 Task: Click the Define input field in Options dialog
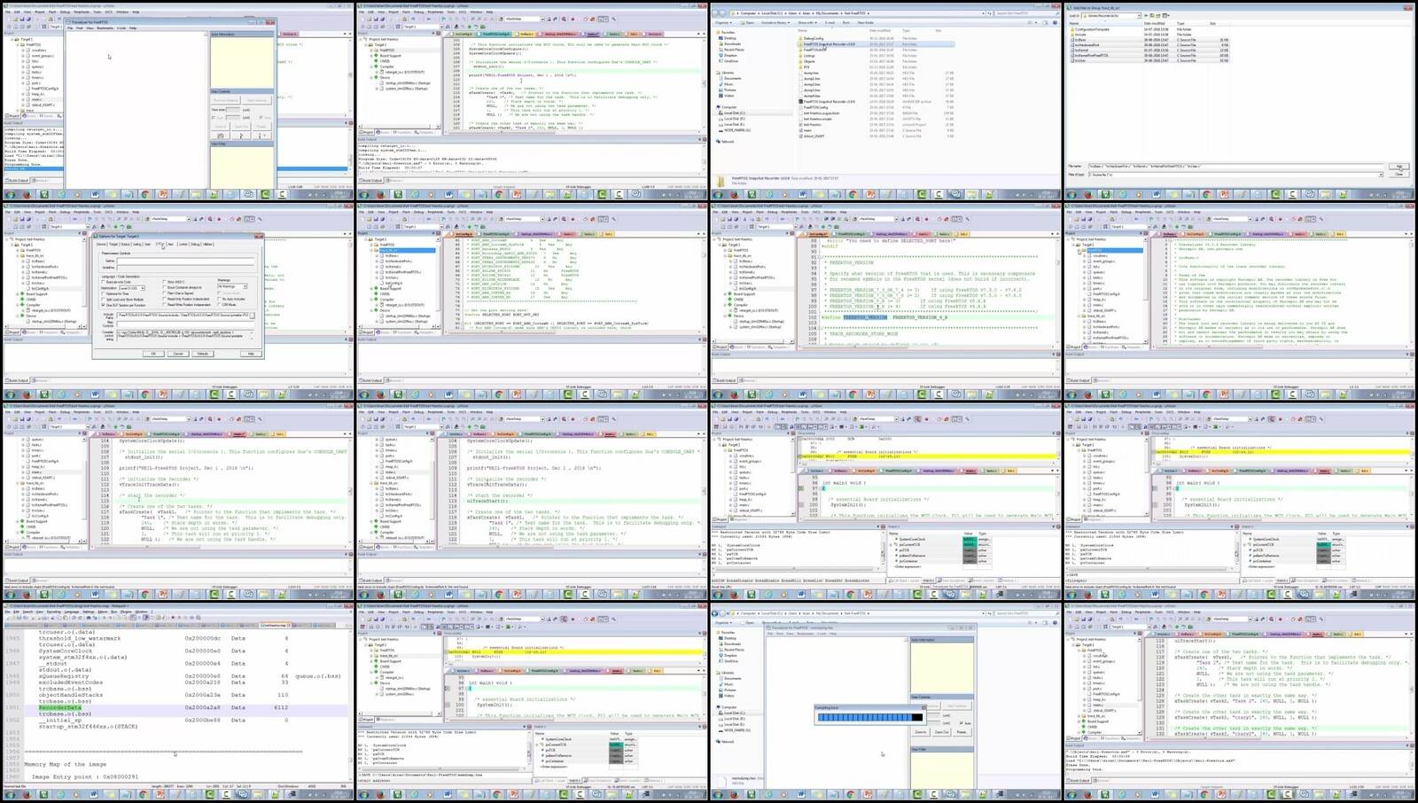[186, 261]
